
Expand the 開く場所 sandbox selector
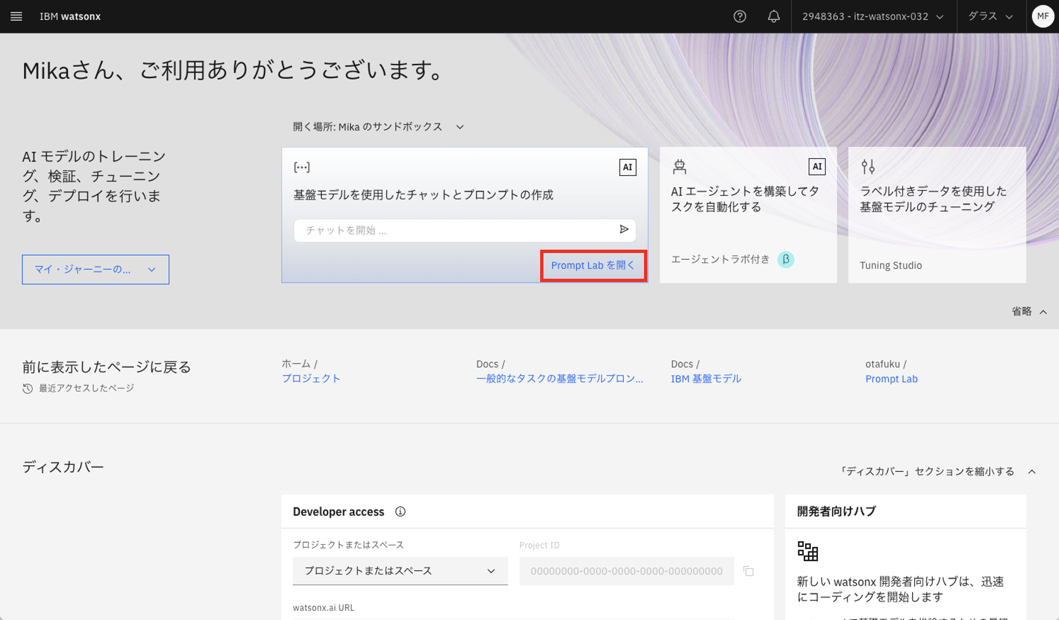pyautogui.click(x=378, y=127)
